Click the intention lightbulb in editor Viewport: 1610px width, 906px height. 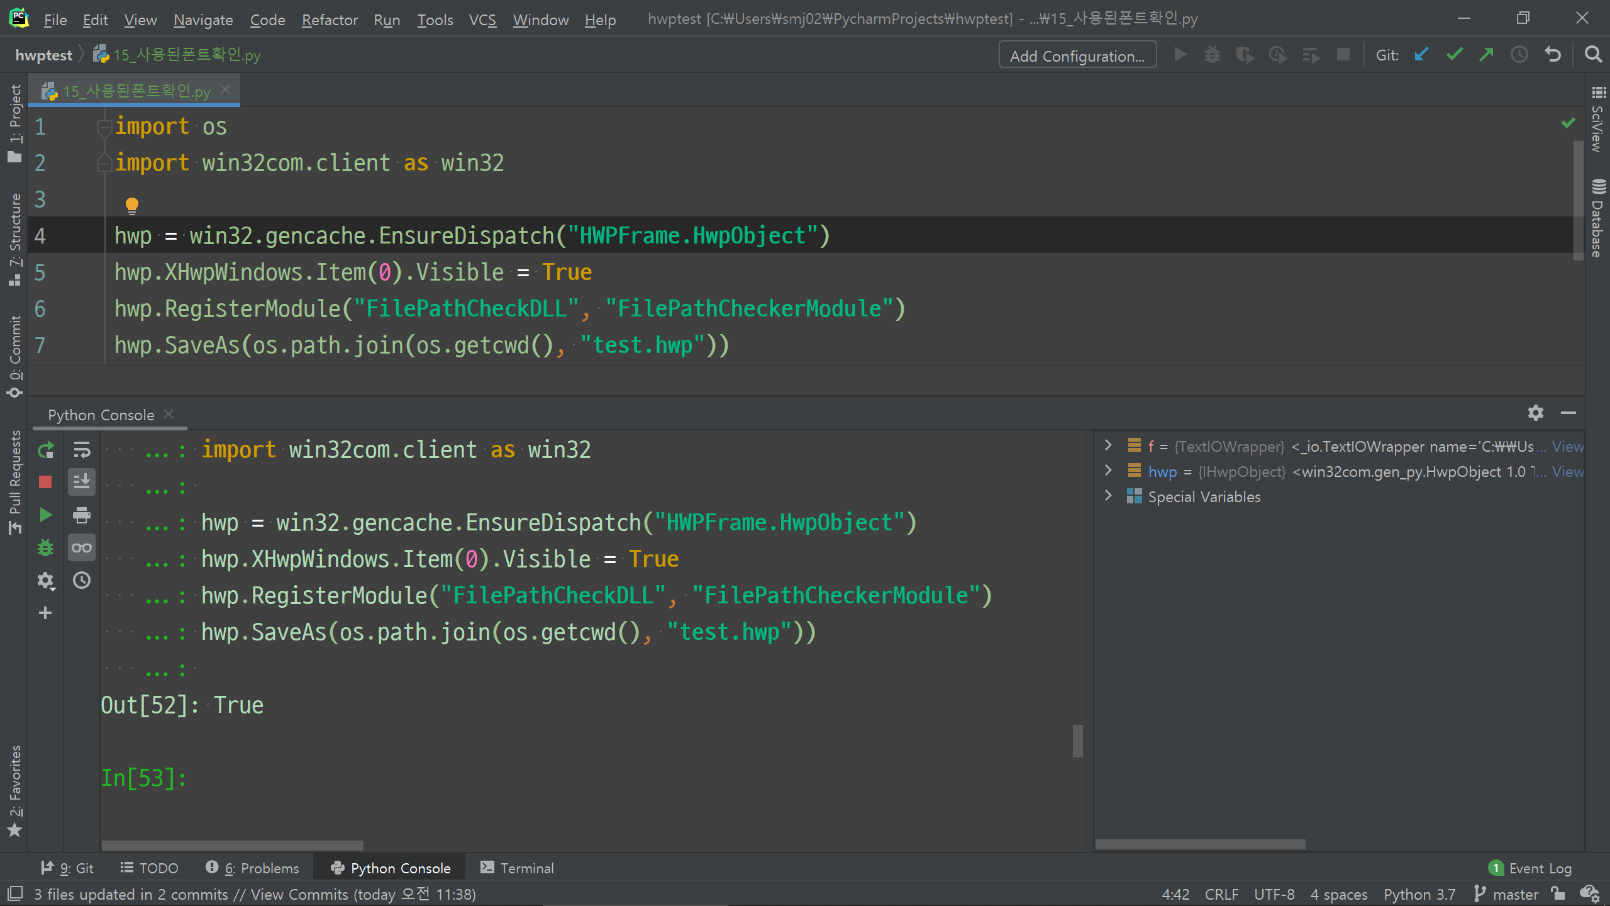coord(132,205)
